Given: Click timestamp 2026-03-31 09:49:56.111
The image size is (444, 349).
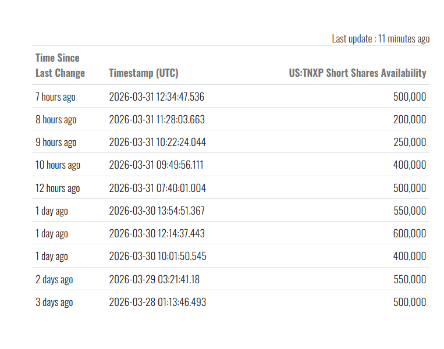Looking at the screenshot, I should [156, 165].
